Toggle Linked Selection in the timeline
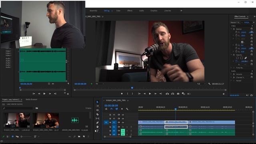256x144 pixels. 116,109
